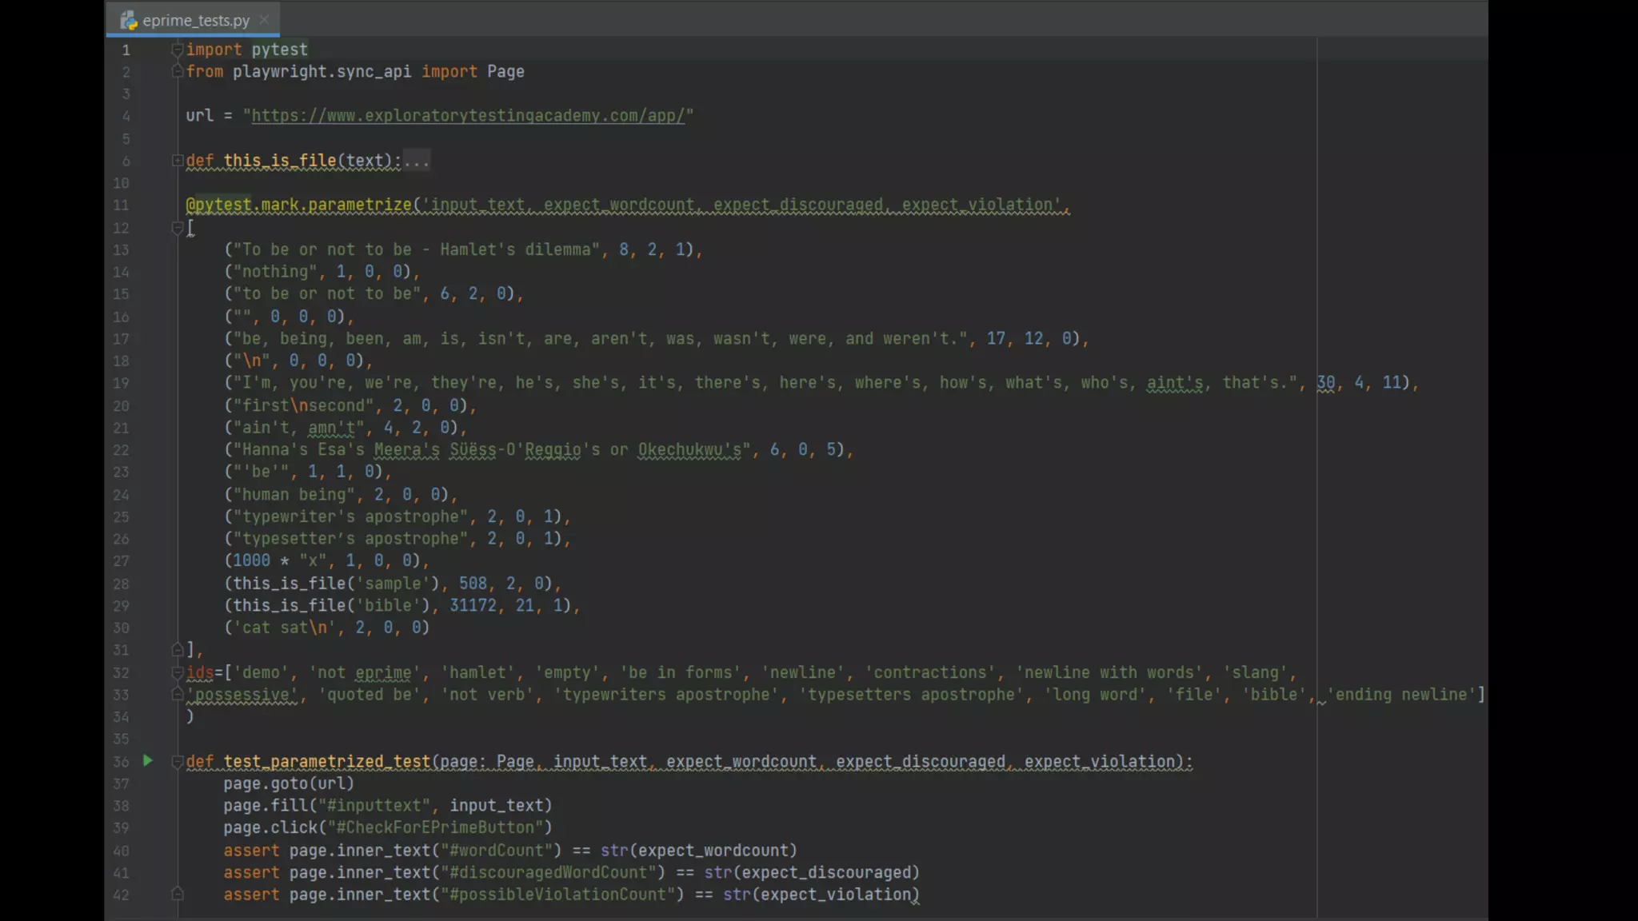1638x921 pixels.
Task: Click the fold end marker at line 31
Action: [x=178, y=649]
